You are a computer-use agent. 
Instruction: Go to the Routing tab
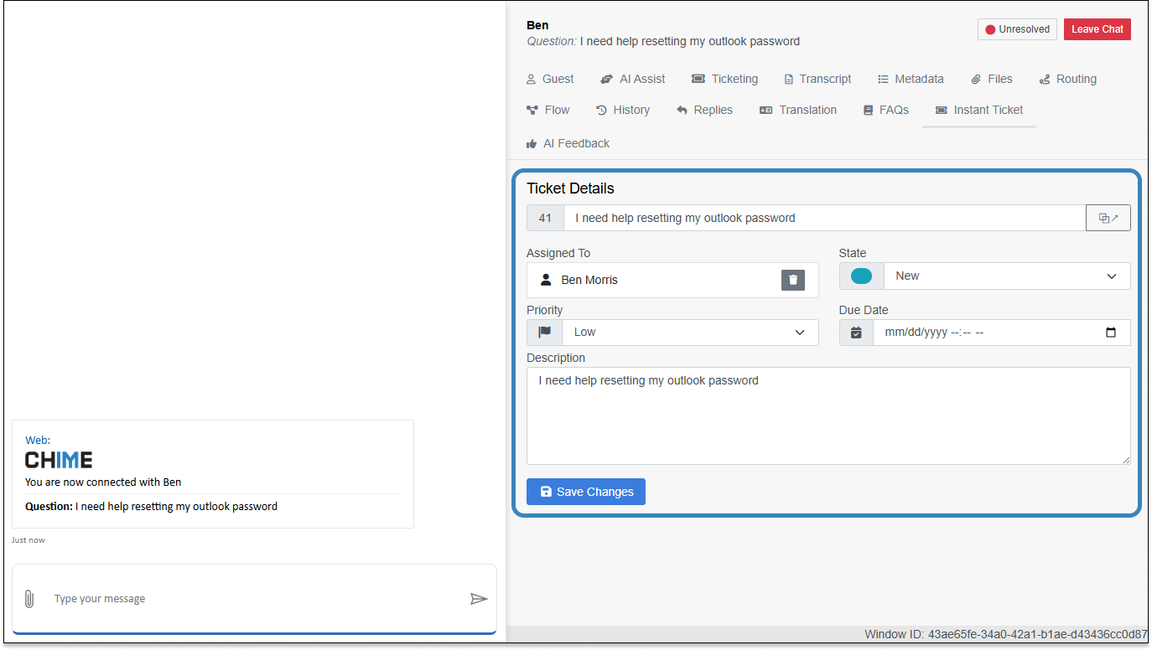coord(1067,79)
